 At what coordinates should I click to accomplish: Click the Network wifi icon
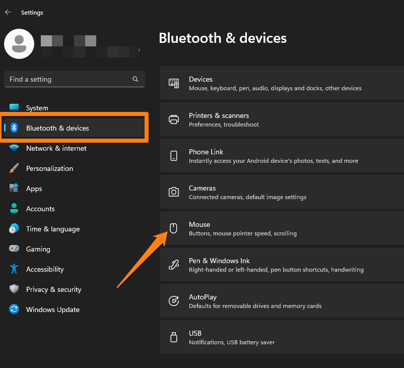pyautogui.click(x=14, y=148)
